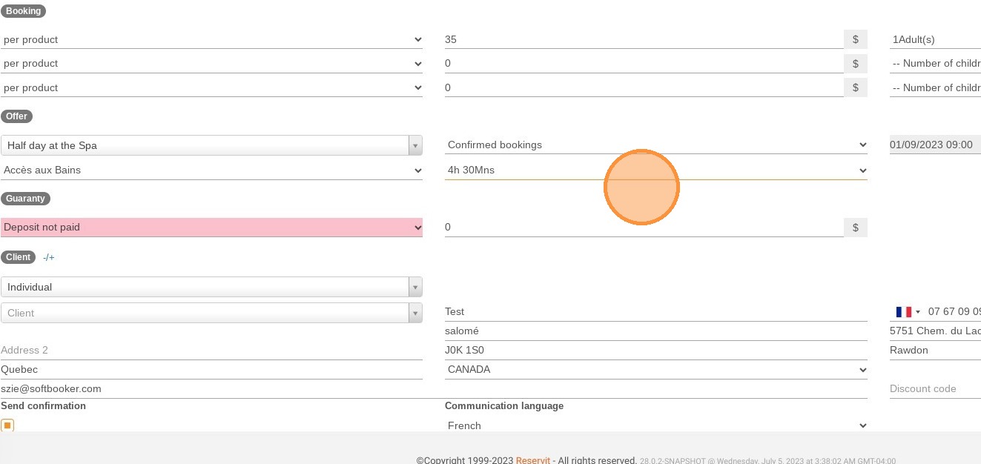Viewport: 981px width, 464px height.
Task: Click the province field containing 'Quebec'
Action: coord(211,369)
